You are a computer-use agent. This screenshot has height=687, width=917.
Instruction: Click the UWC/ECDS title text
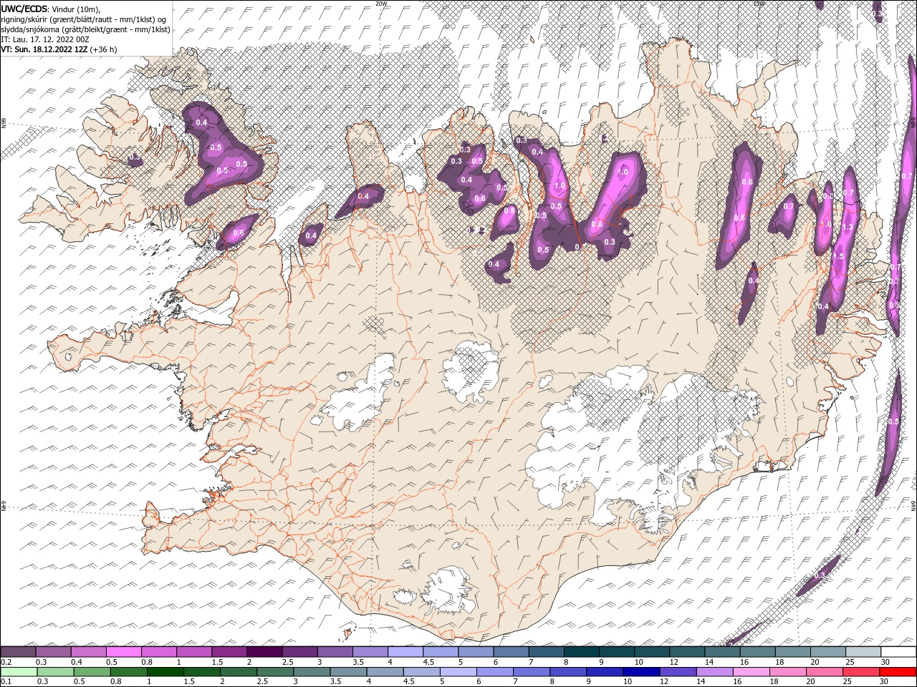[26, 9]
